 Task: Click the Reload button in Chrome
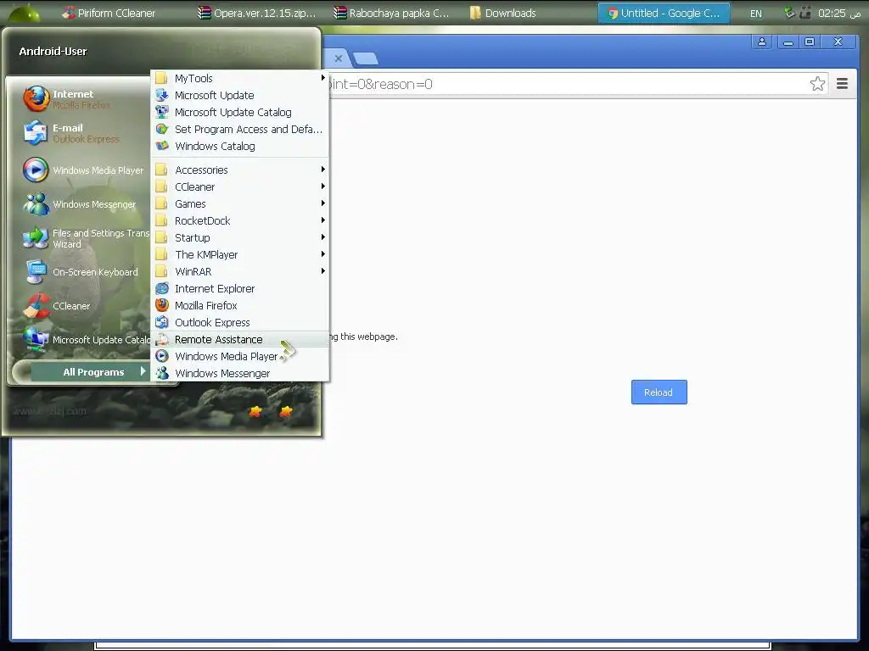click(x=659, y=392)
